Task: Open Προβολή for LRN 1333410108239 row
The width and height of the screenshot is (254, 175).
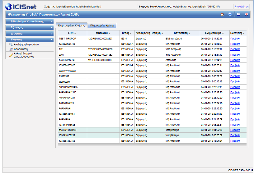Action: pos(235,135)
